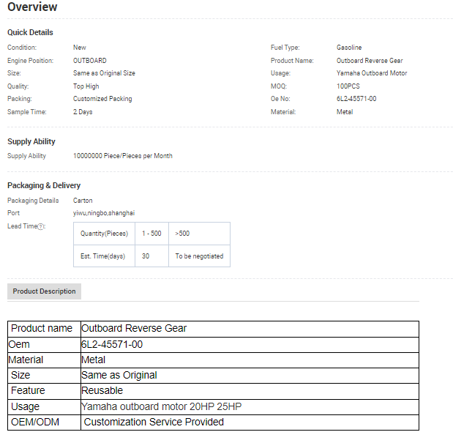Select the >500 quantity cell
The image size is (453, 443).
click(x=181, y=234)
